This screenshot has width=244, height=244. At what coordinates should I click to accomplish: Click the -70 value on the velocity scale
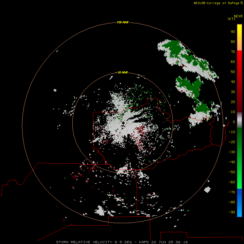pyautogui.click(x=232, y=192)
